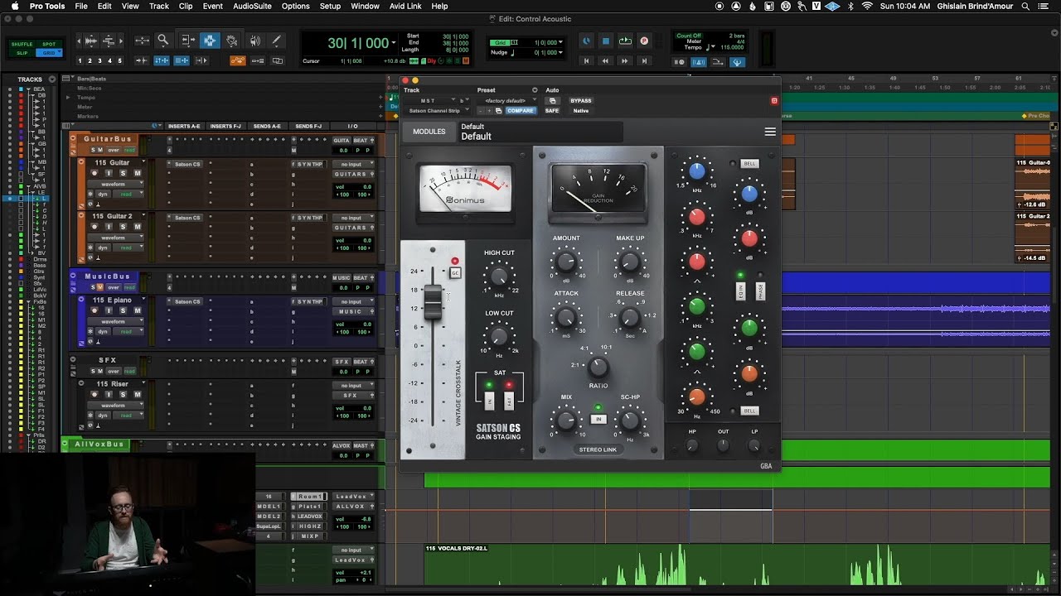Click the MODULES button
Viewport: 1061px width, 596px height.
[429, 132]
